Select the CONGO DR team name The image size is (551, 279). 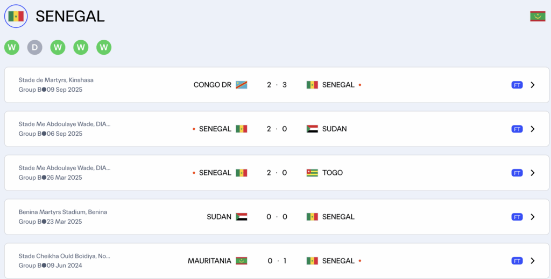tap(213, 85)
